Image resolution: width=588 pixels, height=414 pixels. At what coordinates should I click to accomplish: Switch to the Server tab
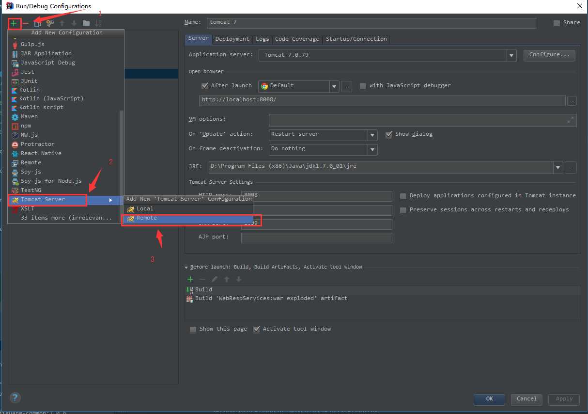[x=199, y=38]
